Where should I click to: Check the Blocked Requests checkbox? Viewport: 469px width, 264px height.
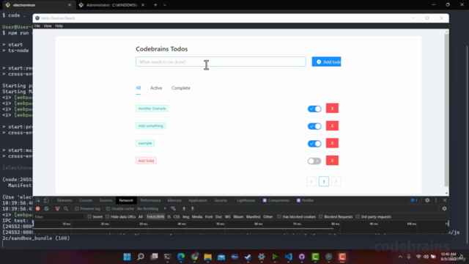(x=321, y=216)
